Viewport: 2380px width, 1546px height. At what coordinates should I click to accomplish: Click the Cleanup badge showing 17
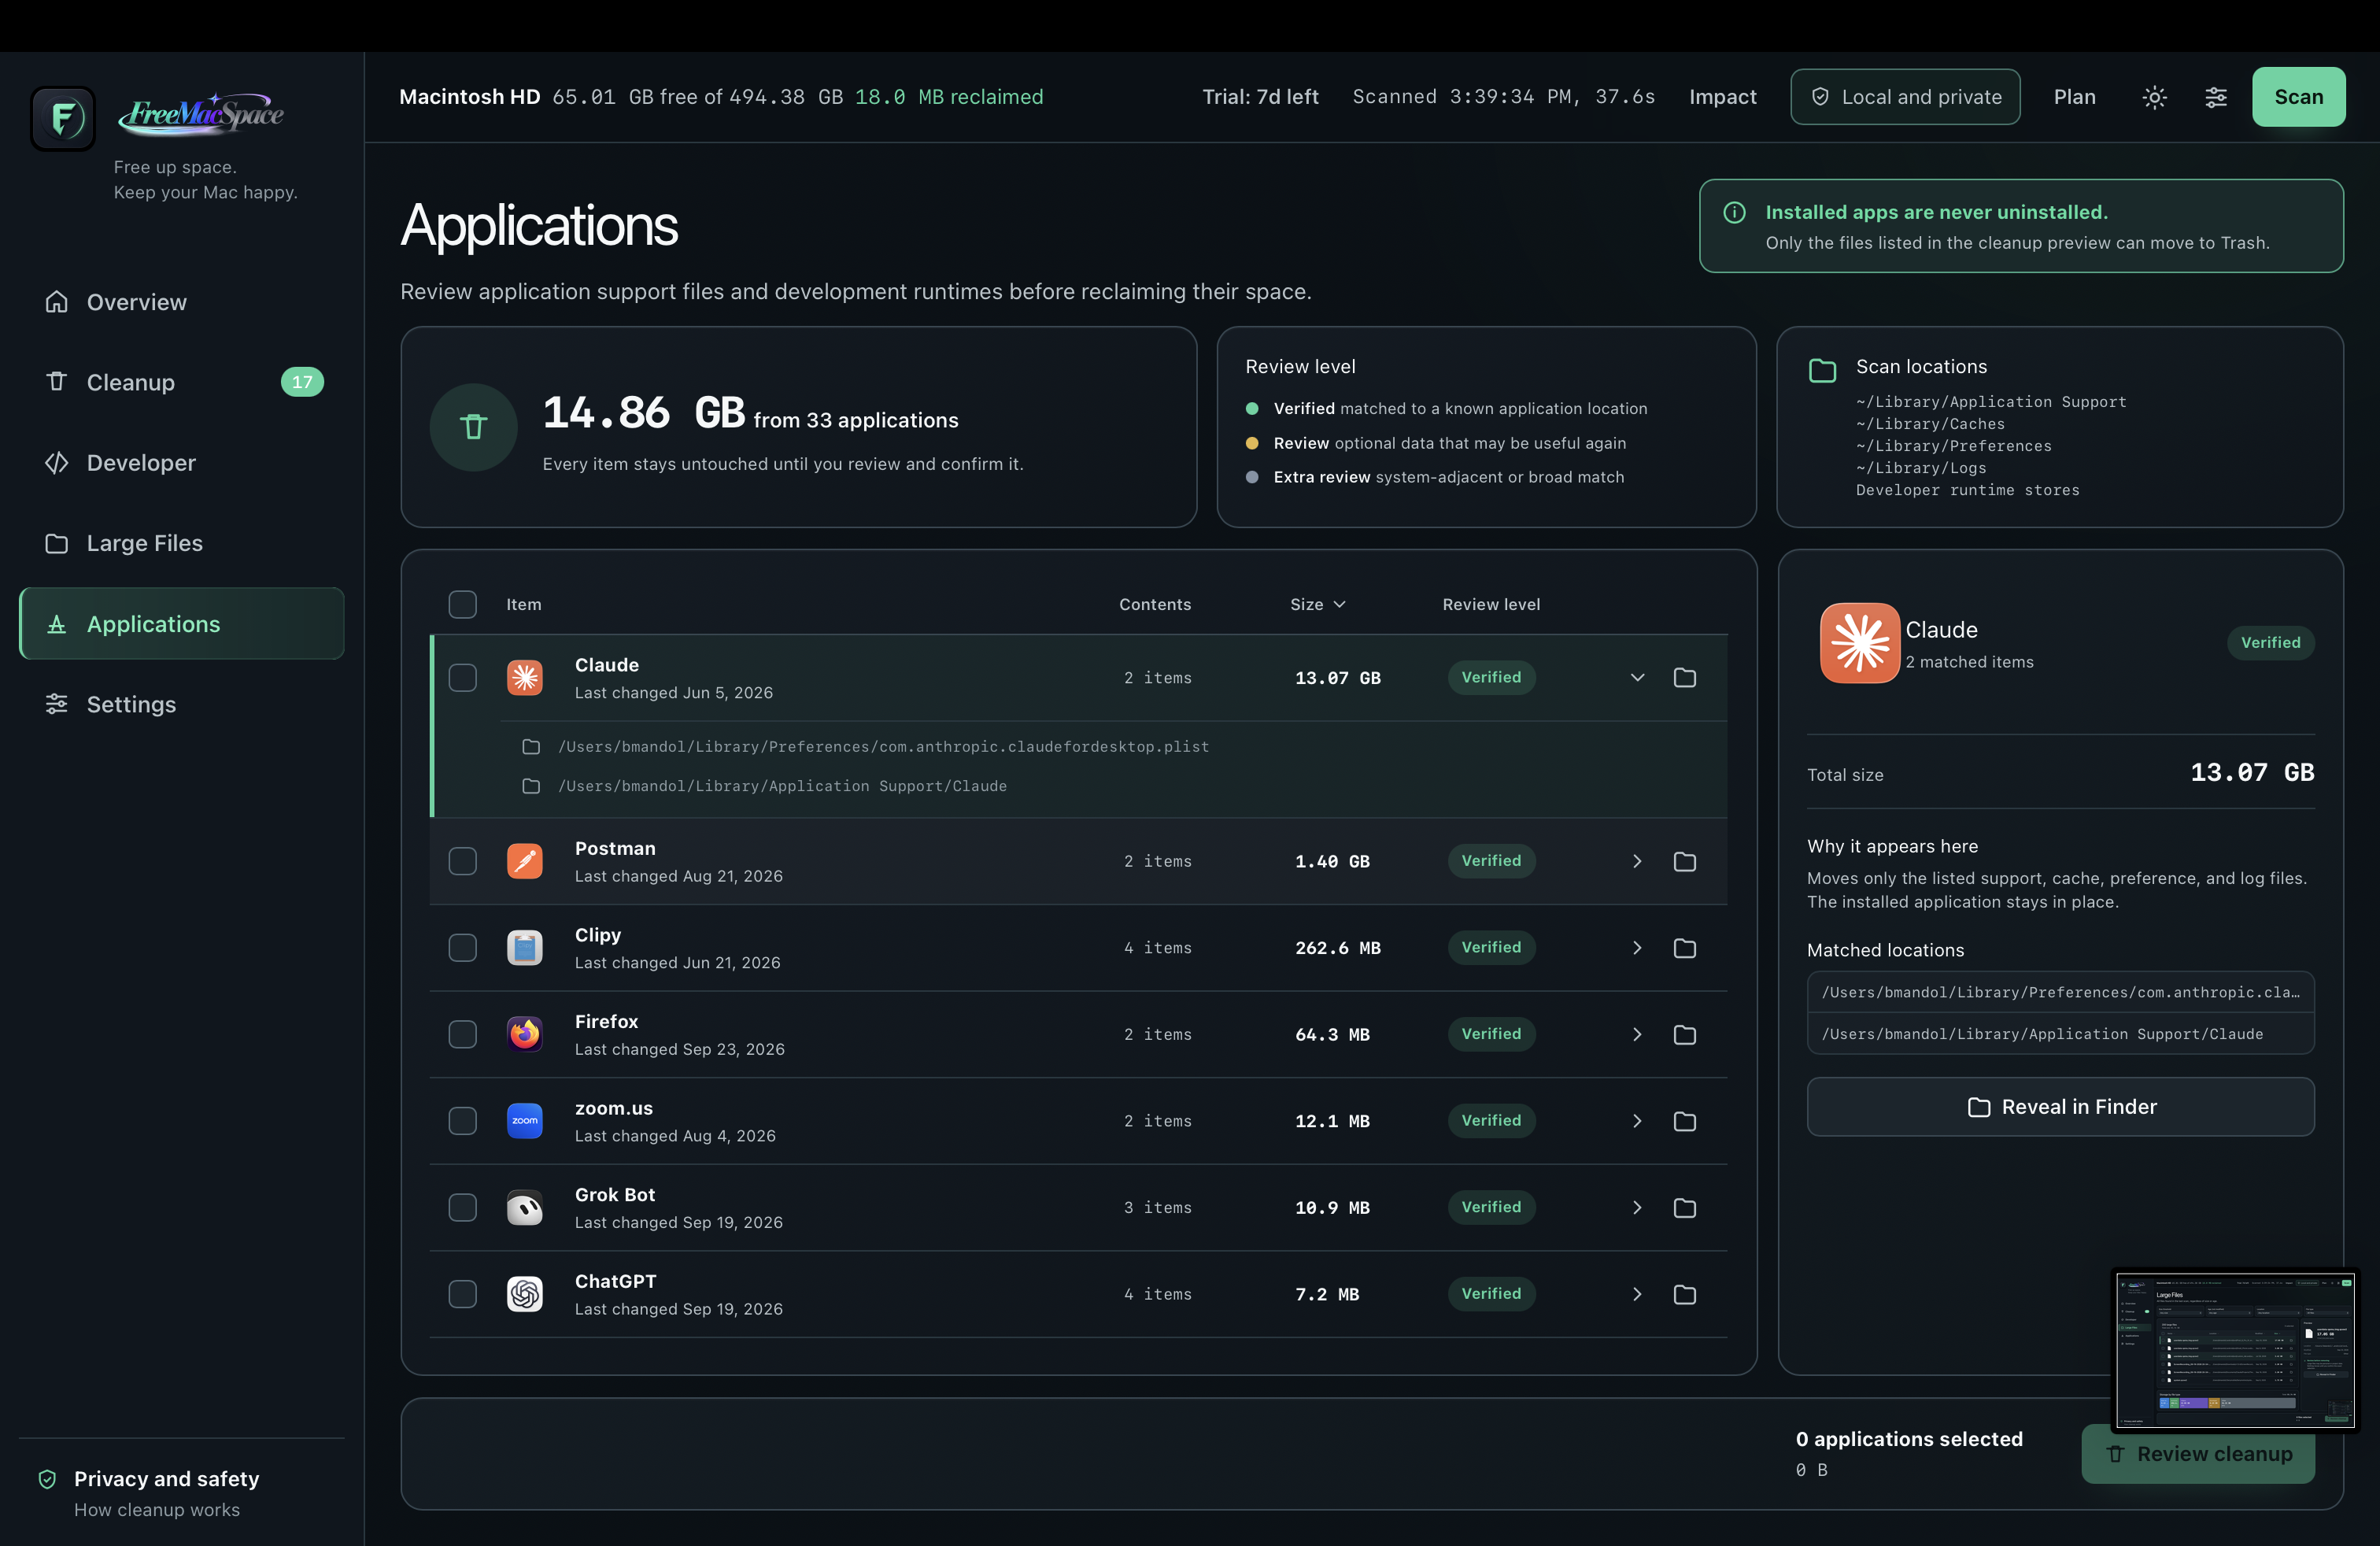point(302,382)
